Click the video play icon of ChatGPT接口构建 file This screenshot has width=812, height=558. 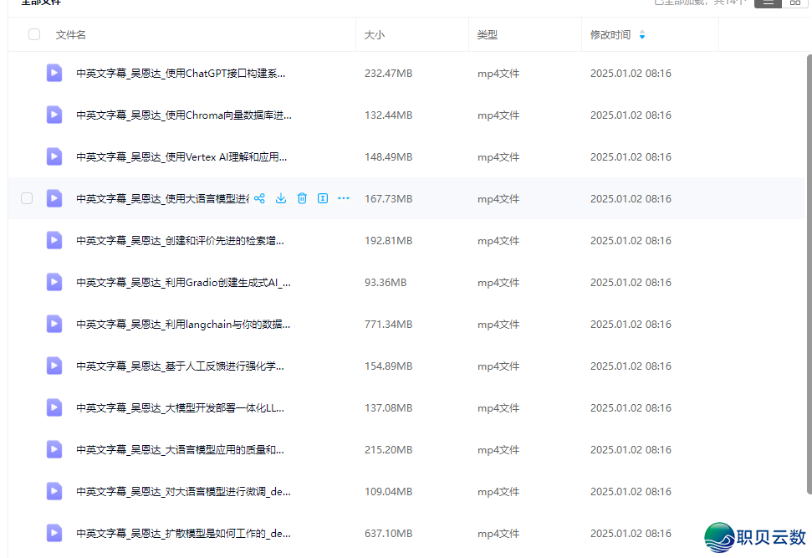coord(54,73)
